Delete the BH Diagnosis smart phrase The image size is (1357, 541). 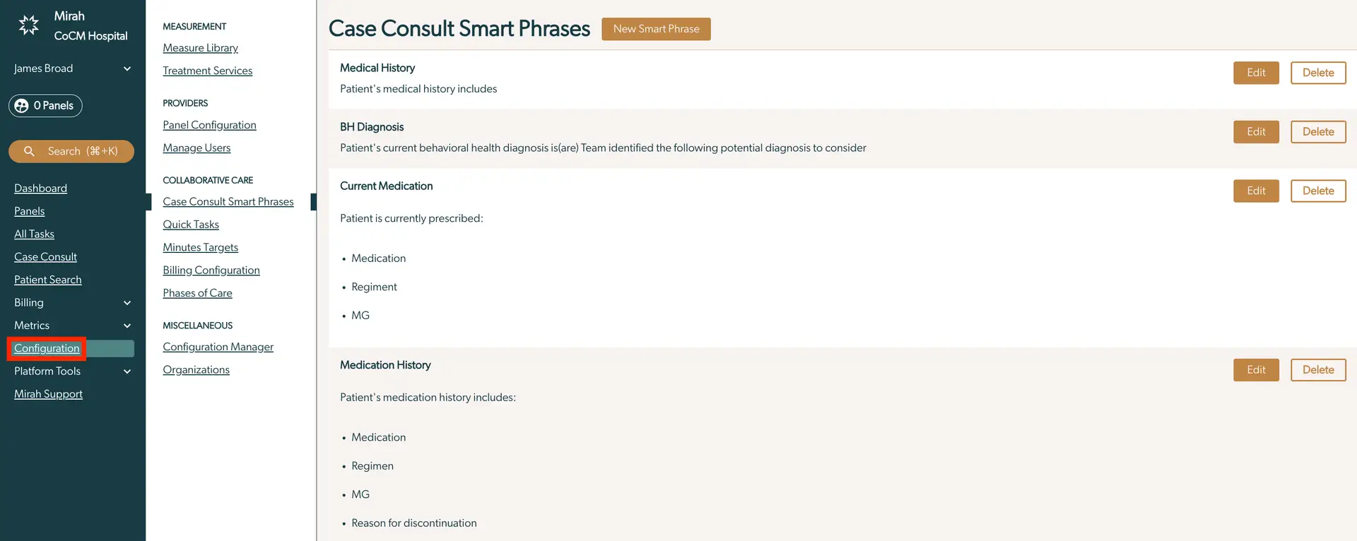(x=1317, y=131)
